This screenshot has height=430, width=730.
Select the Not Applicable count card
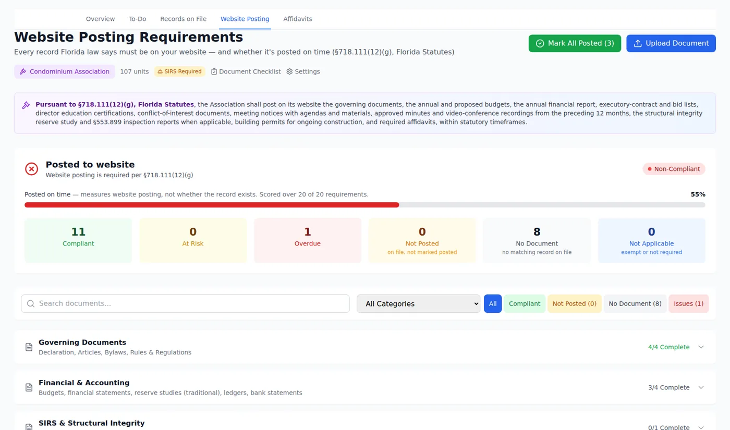pos(652,240)
